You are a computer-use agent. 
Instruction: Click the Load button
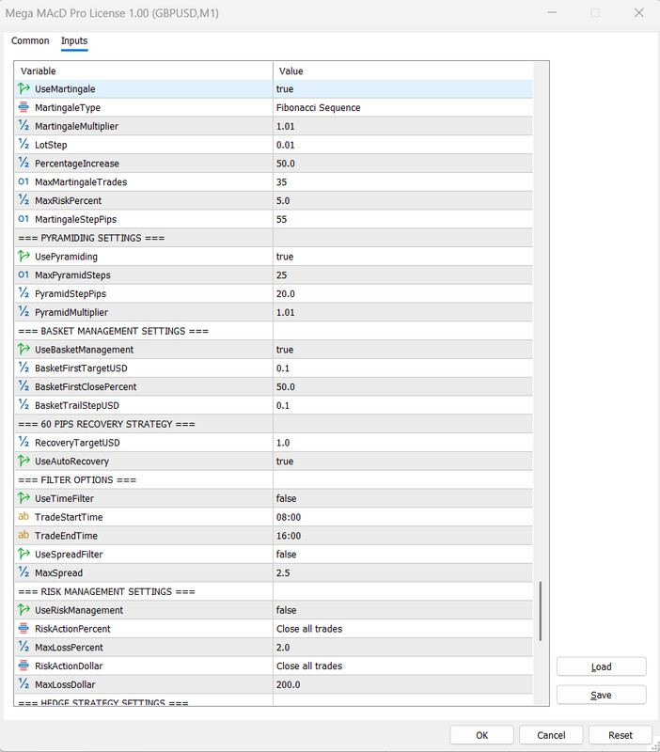click(601, 666)
